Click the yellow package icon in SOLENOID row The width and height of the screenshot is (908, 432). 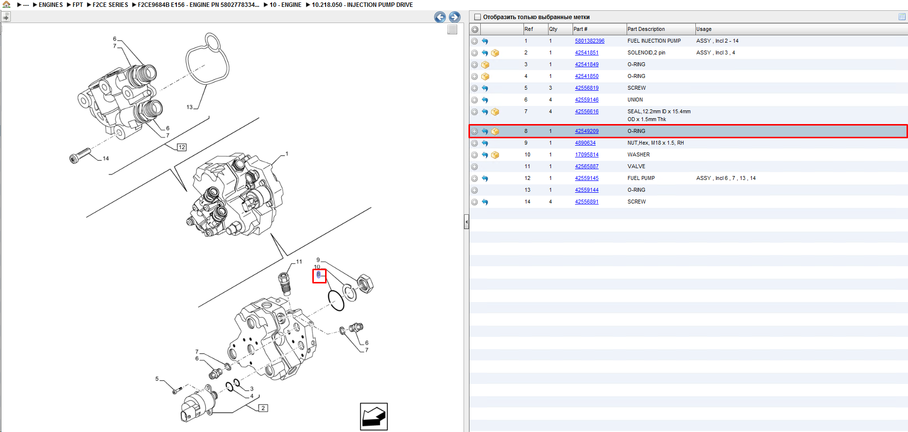click(x=495, y=53)
